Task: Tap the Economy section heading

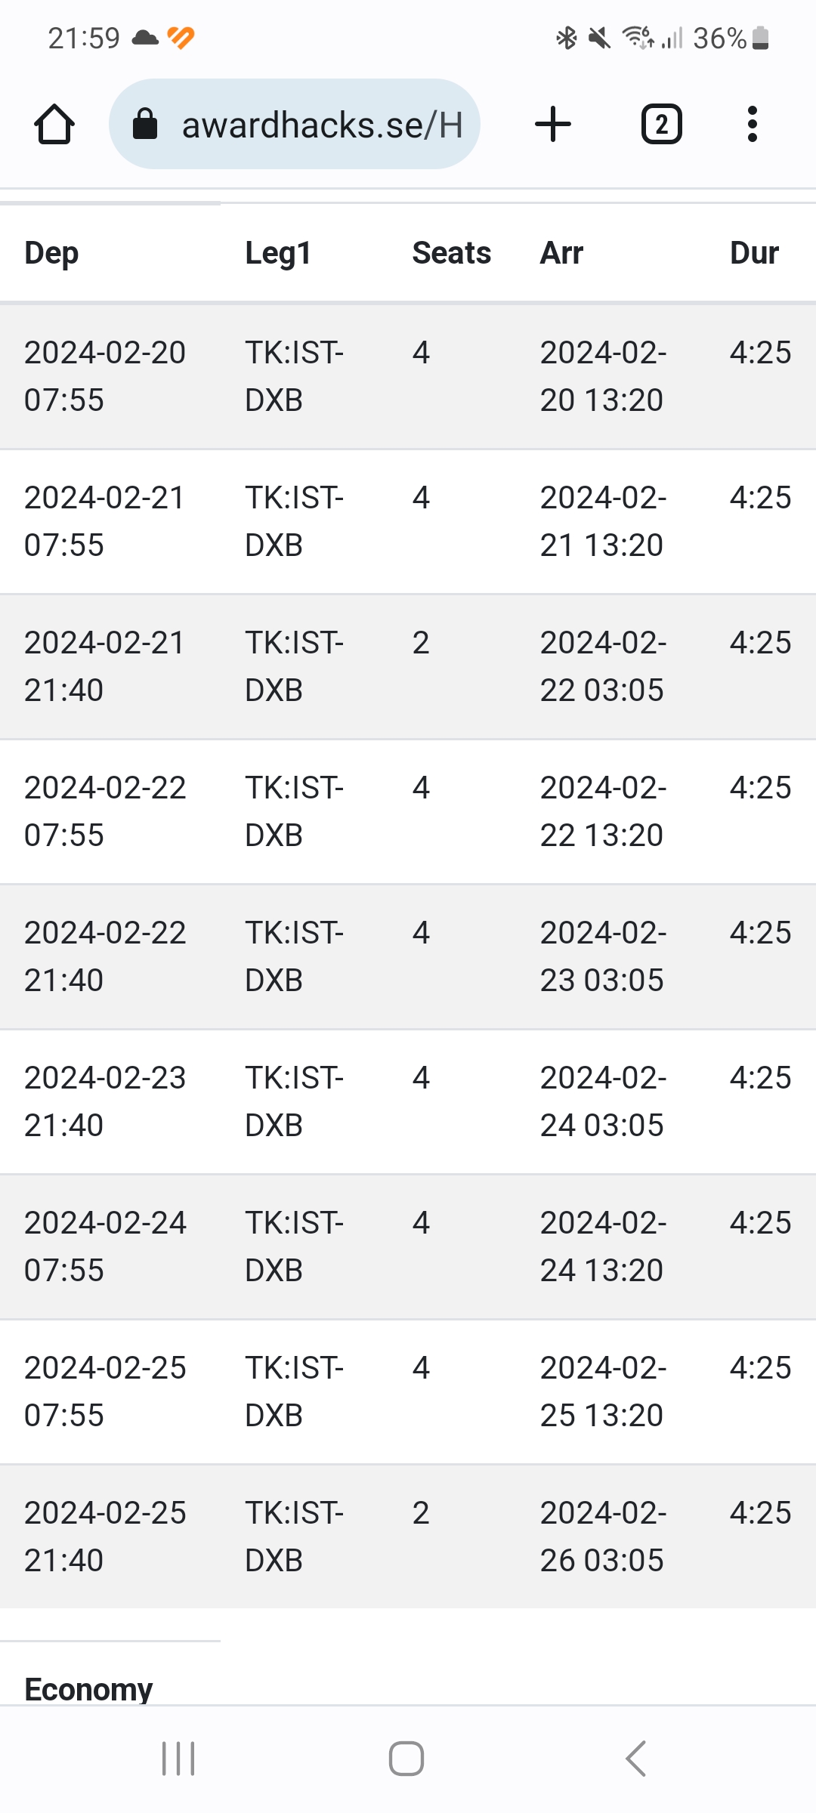Action: tap(88, 1689)
